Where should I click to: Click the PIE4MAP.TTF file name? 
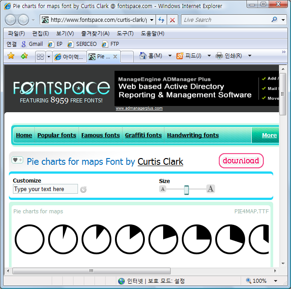[x=251, y=211]
